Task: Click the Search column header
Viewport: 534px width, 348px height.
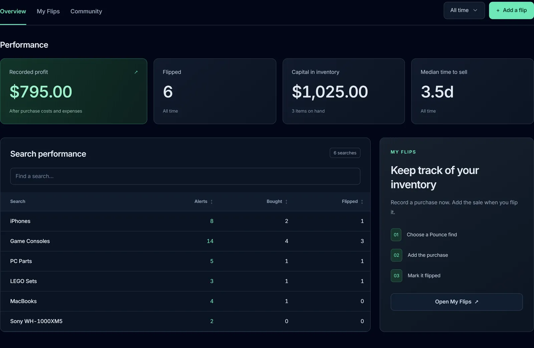Action: point(18,202)
